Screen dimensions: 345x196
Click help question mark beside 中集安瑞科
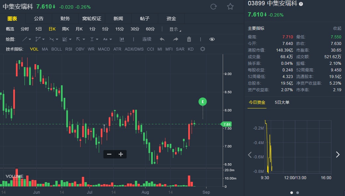tap(301, 4)
